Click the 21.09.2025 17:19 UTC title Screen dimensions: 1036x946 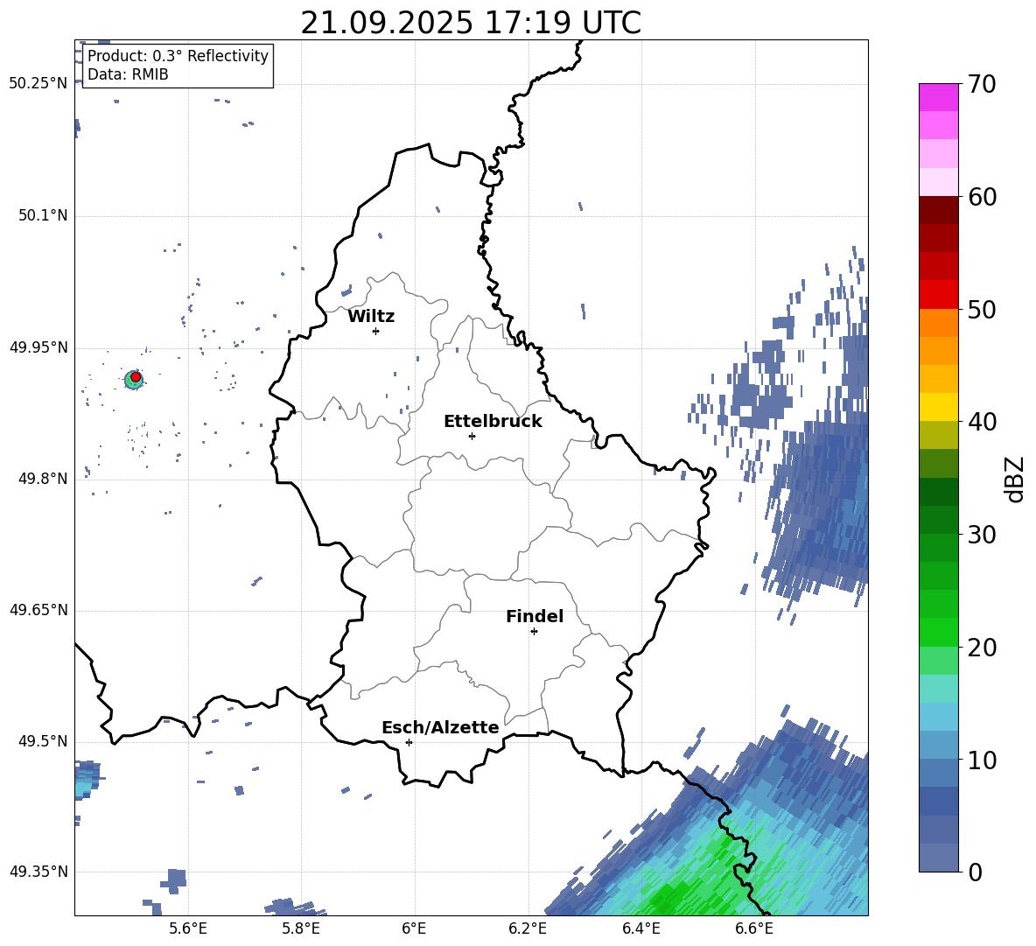pyautogui.click(x=471, y=23)
